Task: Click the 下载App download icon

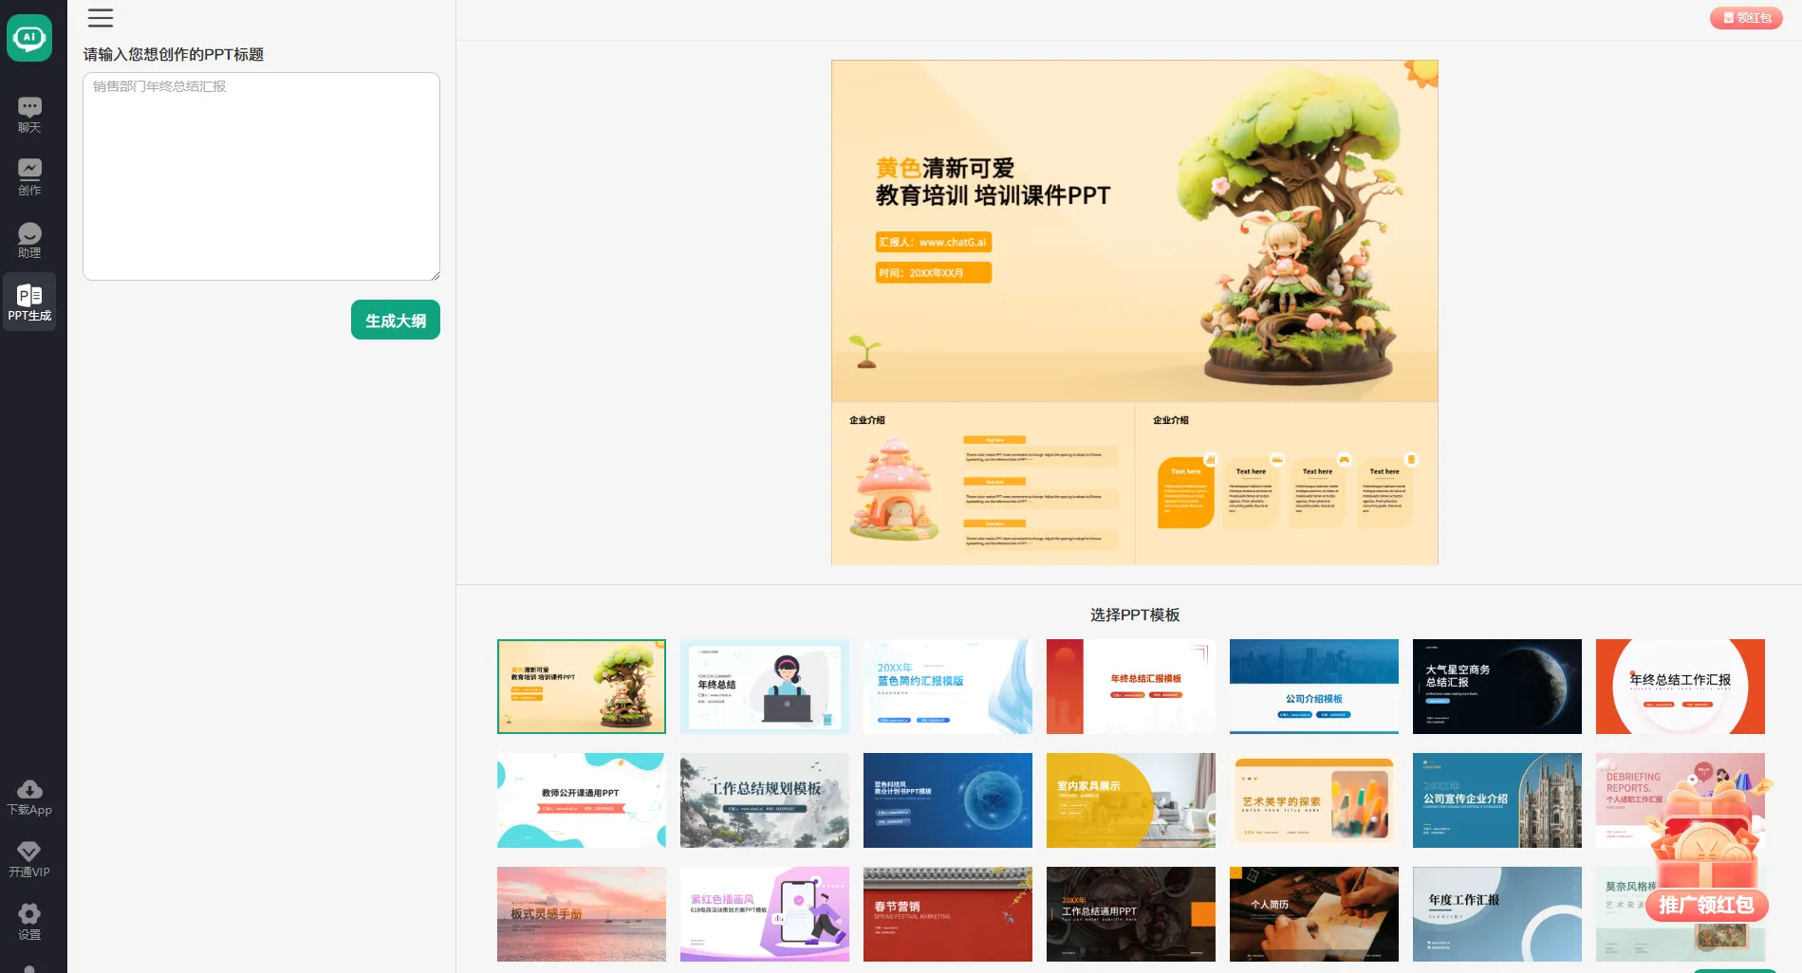Action: [29, 798]
